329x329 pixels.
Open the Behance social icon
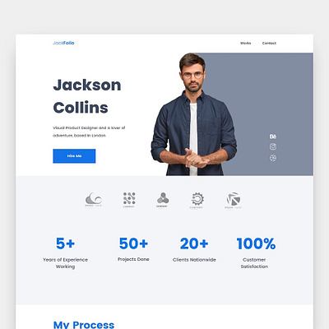[273, 137]
